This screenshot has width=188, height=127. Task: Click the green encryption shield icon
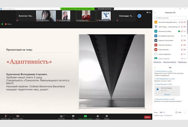[x=2, y=24]
